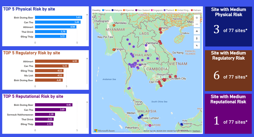Select Athimart regulatory risk bar

coord(57,61)
